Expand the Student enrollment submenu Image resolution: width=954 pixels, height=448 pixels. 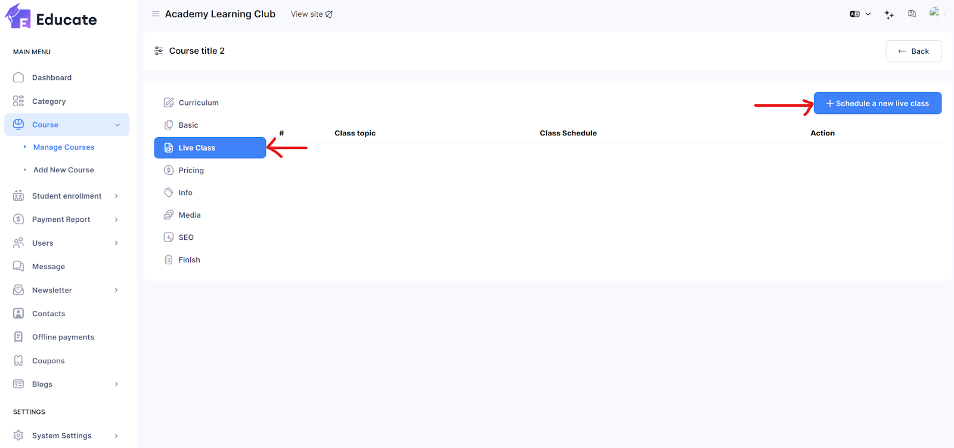(x=116, y=196)
